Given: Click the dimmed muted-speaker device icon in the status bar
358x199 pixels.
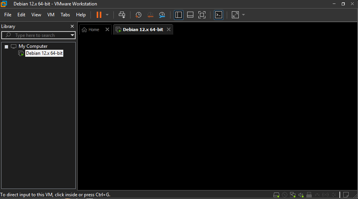Looking at the screenshot, I should pos(334,195).
